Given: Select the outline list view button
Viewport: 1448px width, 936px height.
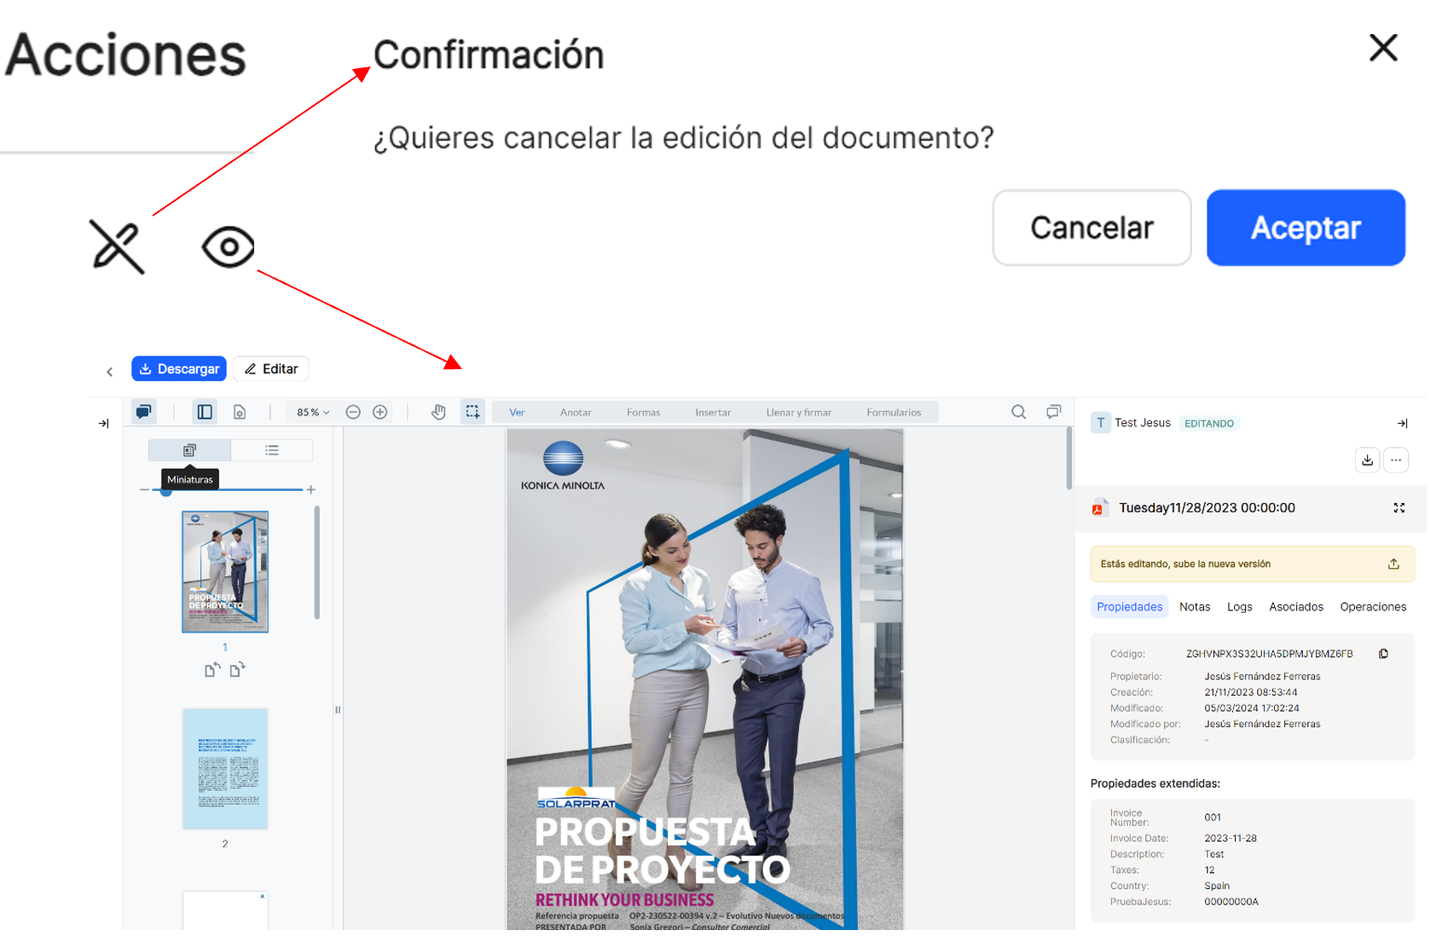Looking at the screenshot, I should (x=272, y=450).
